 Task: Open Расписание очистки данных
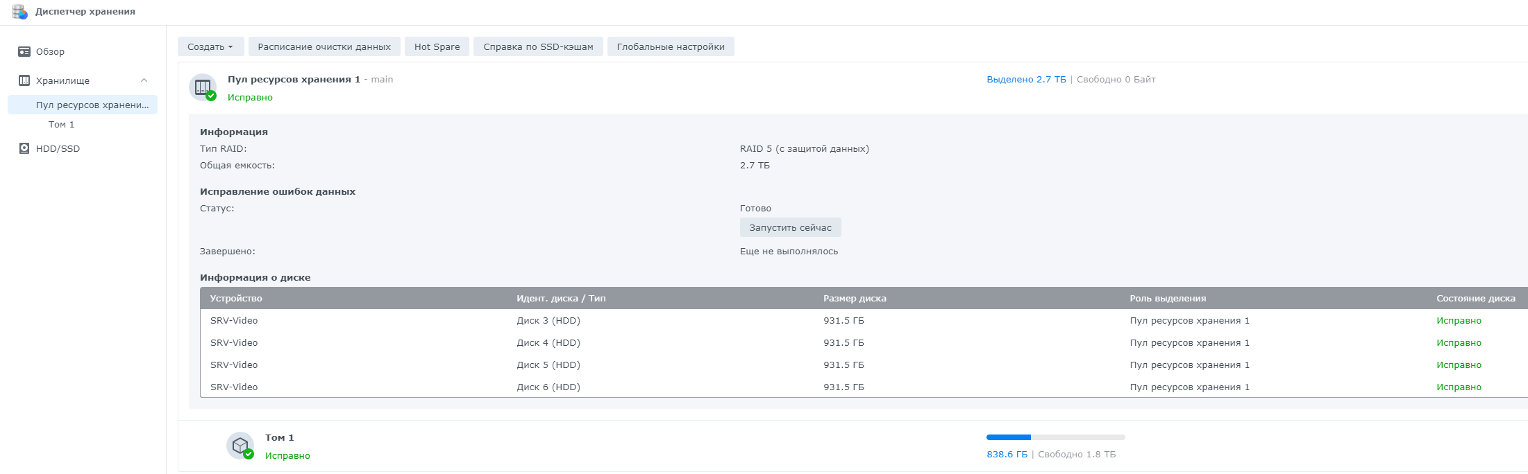(324, 46)
